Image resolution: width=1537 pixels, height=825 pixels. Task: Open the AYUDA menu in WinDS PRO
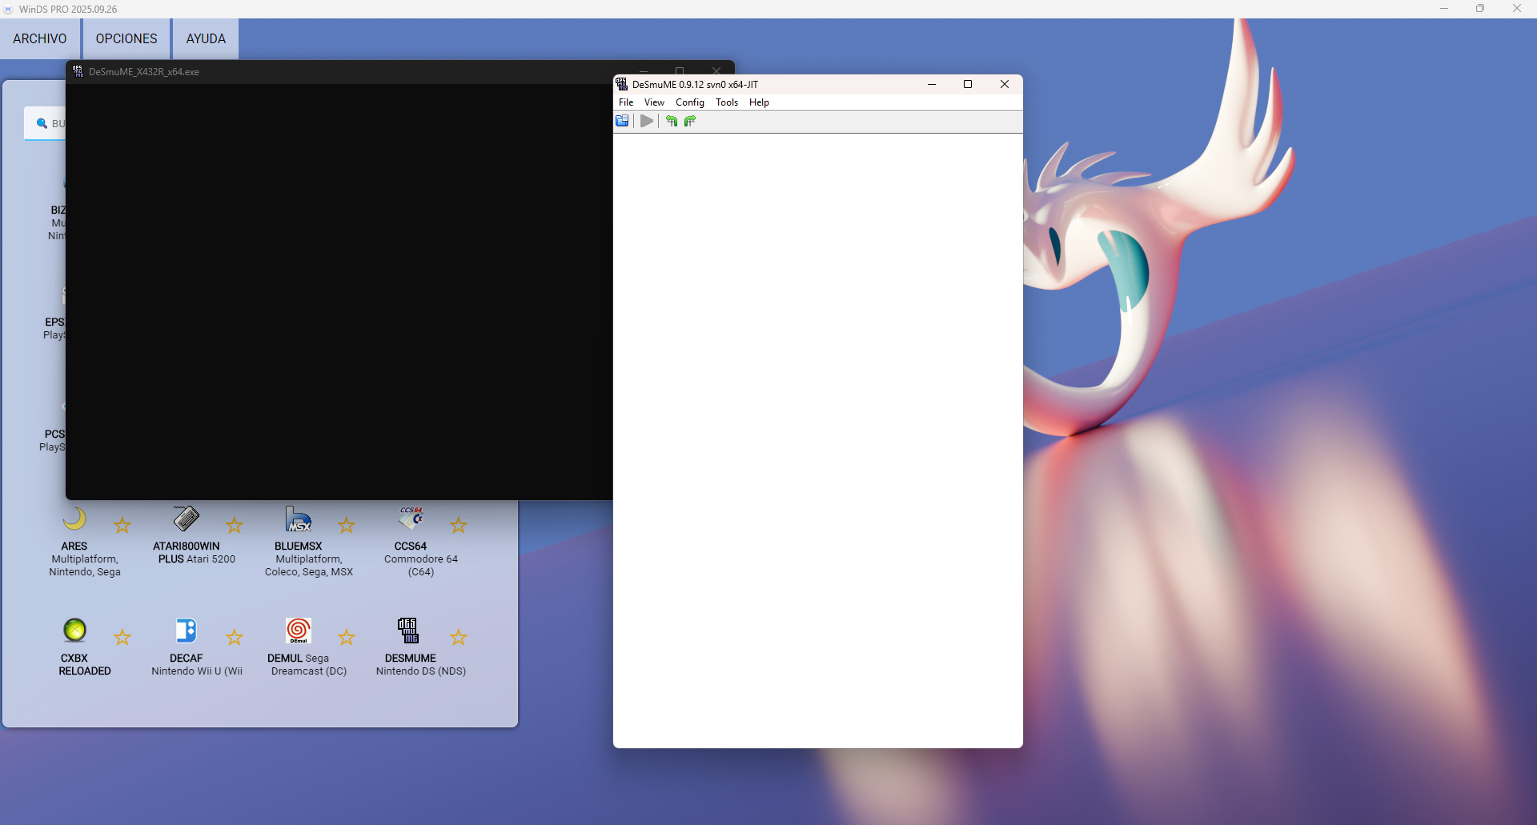(x=206, y=38)
